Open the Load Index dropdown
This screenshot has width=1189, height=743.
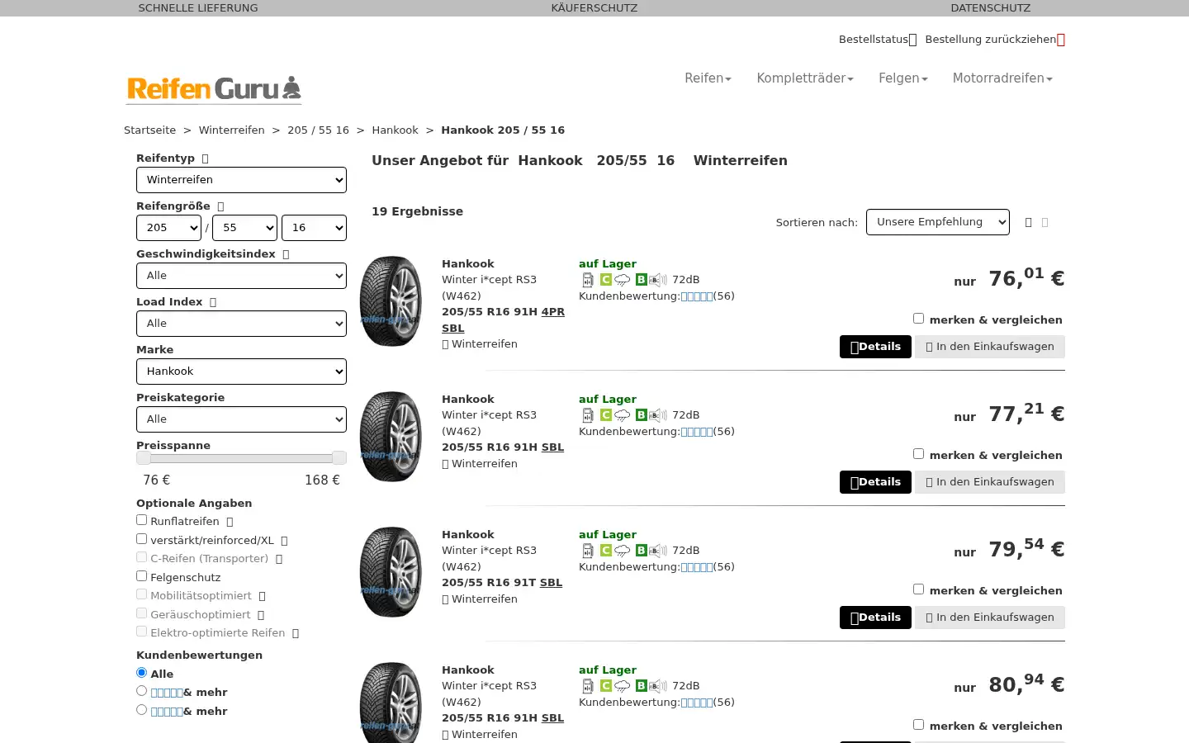241,324
